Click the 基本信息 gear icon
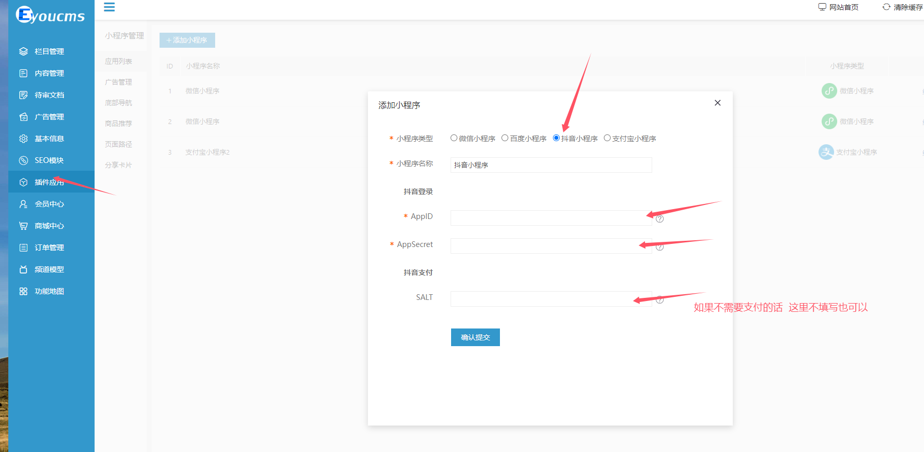 point(23,139)
